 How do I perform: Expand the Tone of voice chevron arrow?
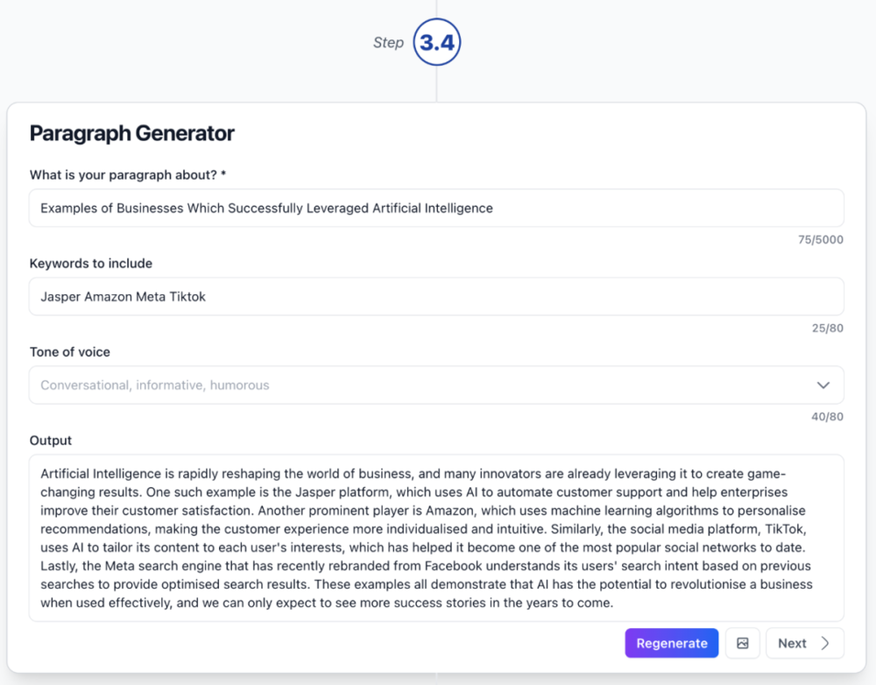[823, 385]
